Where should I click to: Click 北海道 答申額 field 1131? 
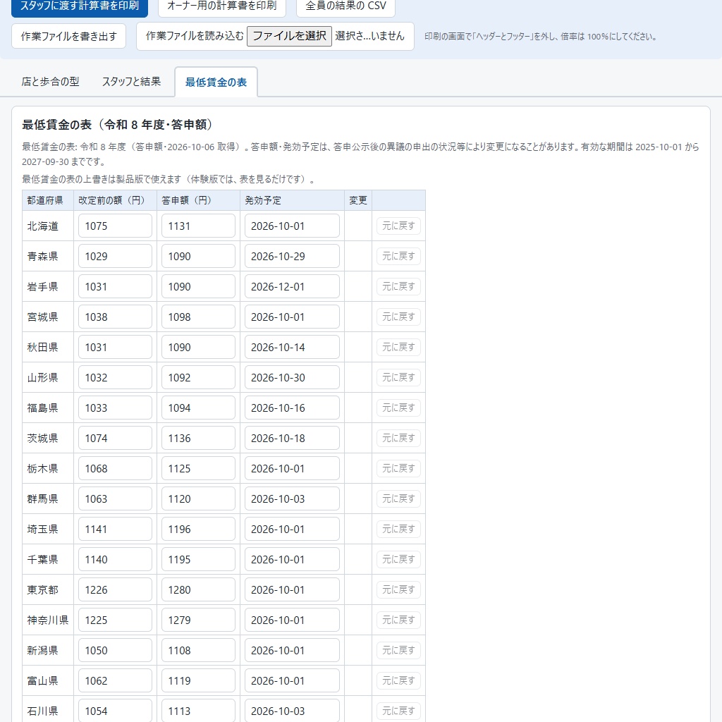[198, 226]
